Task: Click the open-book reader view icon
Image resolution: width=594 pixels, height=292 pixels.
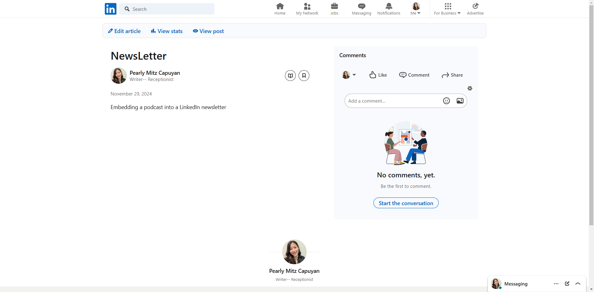Action: tap(290, 75)
